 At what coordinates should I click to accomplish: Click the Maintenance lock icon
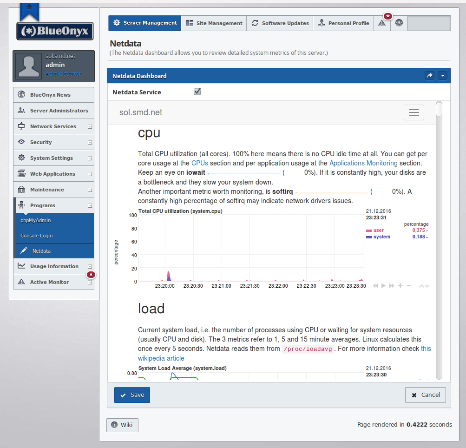(x=21, y=189)
